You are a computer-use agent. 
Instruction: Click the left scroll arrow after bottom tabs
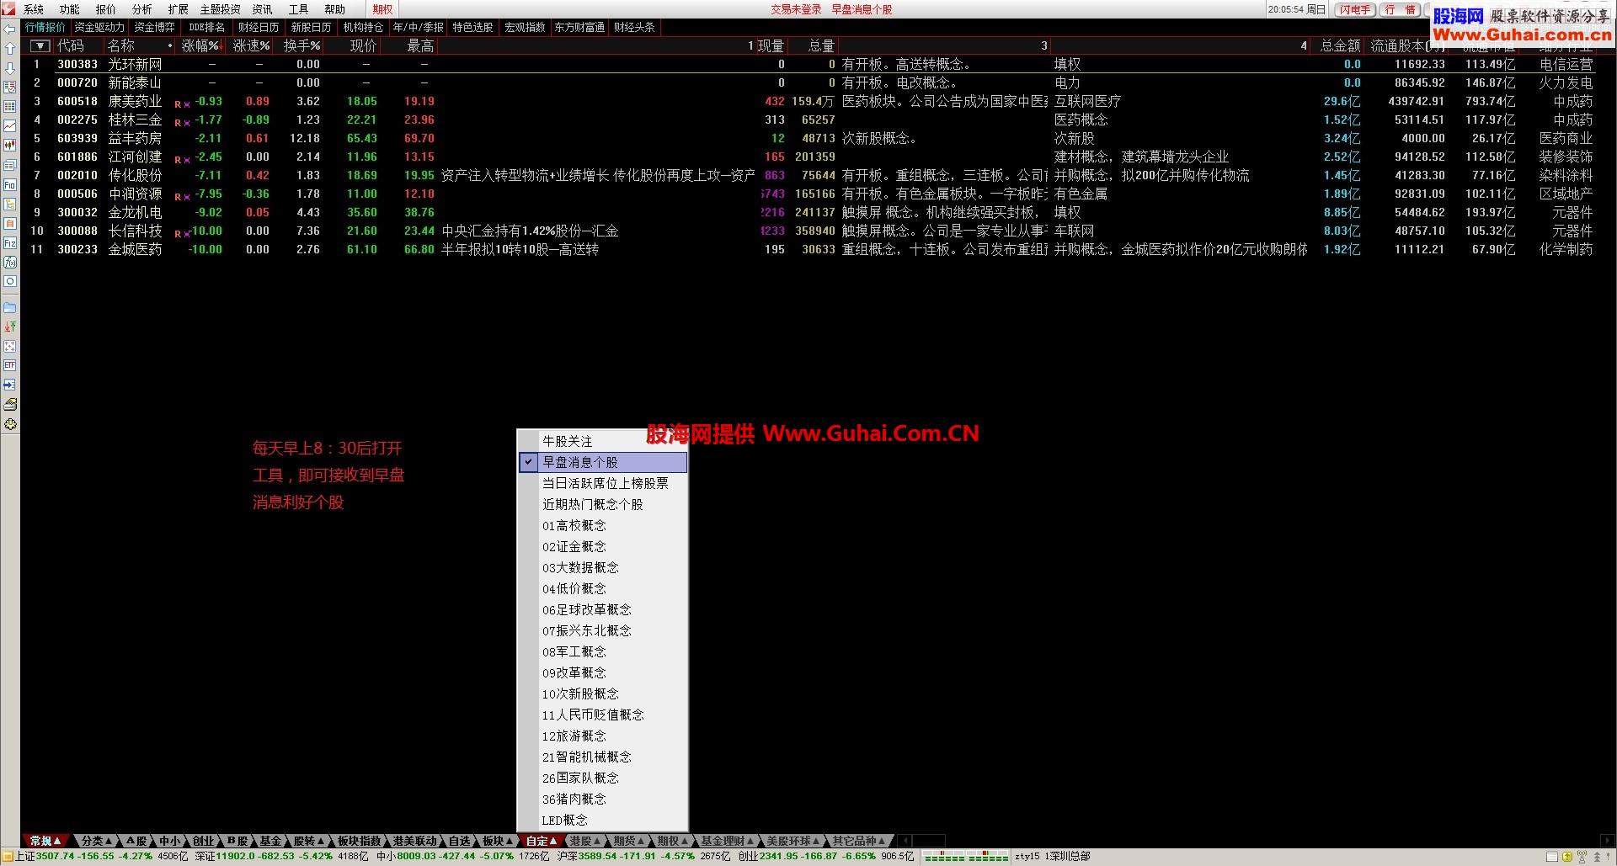click(x=905, y=841)
